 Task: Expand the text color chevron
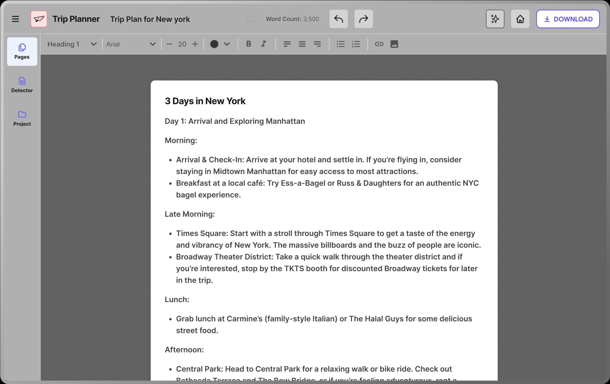pos(227,44)
